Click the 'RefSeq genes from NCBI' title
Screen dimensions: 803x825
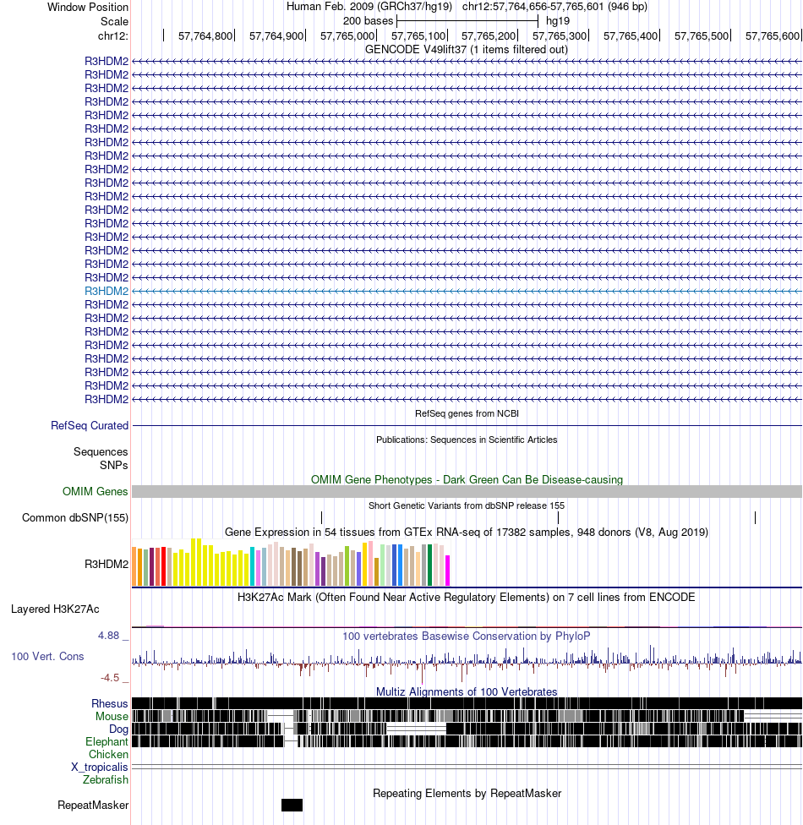467,413
